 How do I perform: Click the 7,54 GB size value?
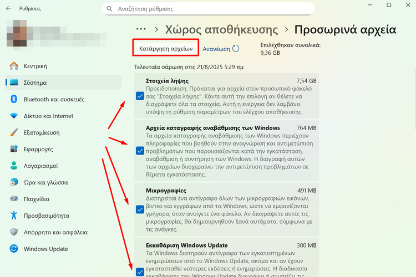pyautogui.click(x=306, y=80)
